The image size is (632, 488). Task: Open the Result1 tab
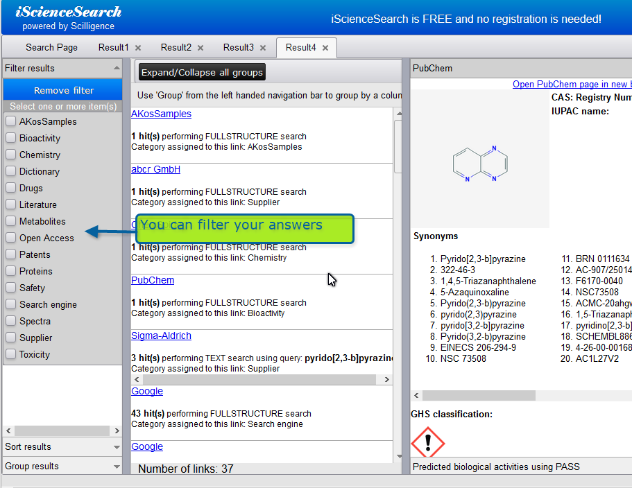[x=114, y=48]
